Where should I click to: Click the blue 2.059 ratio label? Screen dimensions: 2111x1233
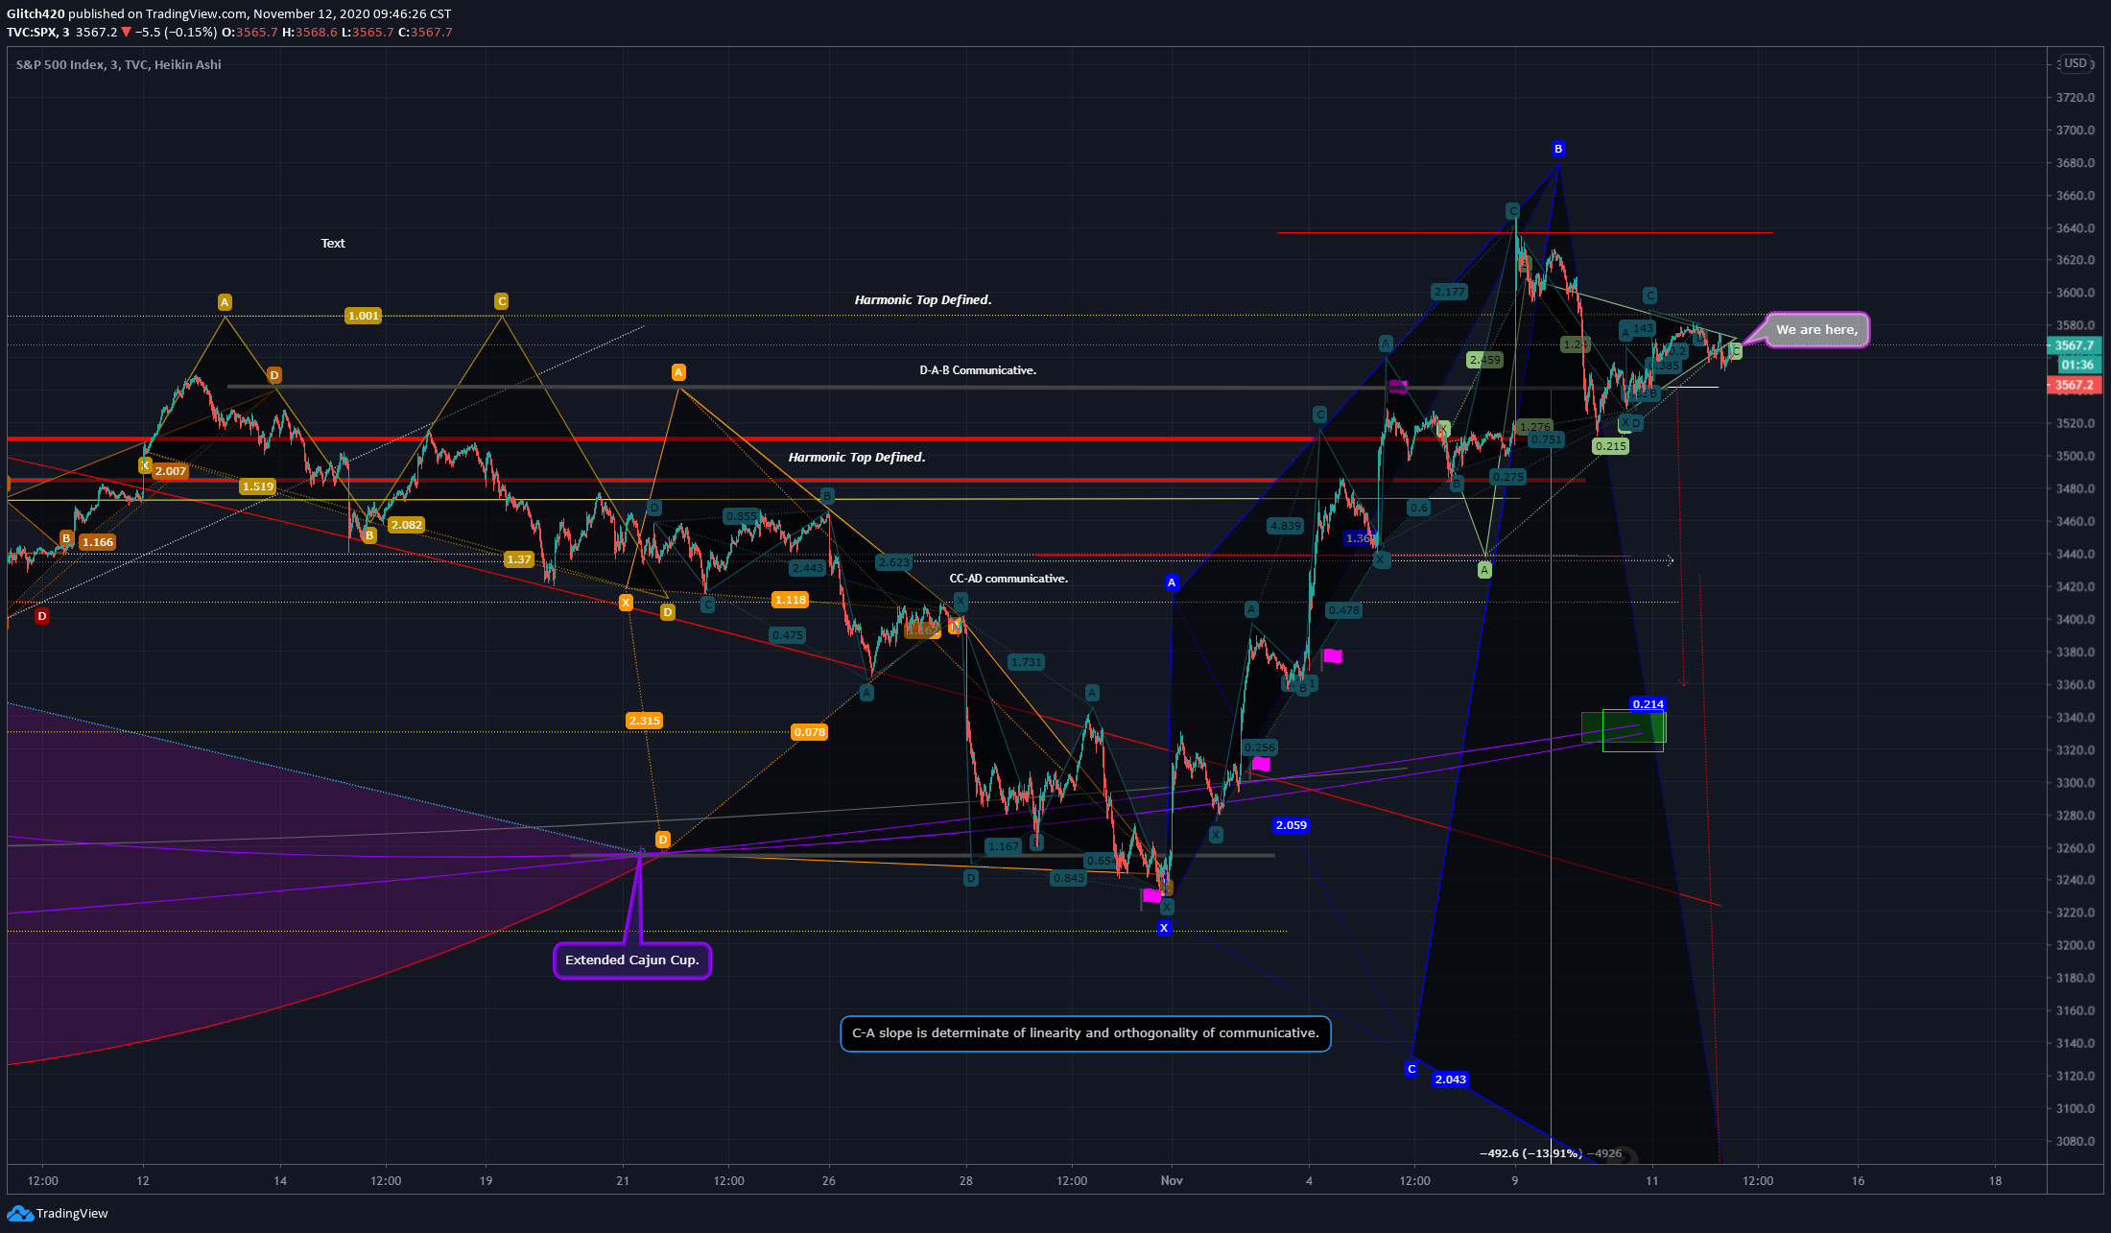pos(1291,825)
